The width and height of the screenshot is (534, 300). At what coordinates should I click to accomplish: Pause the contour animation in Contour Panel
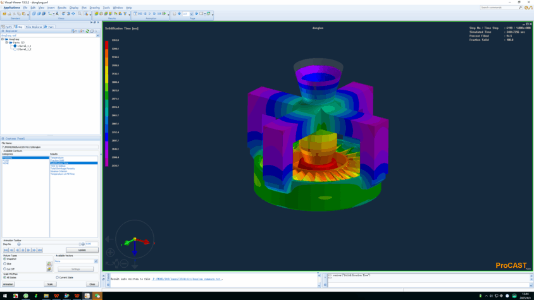(x=23, y=250)
